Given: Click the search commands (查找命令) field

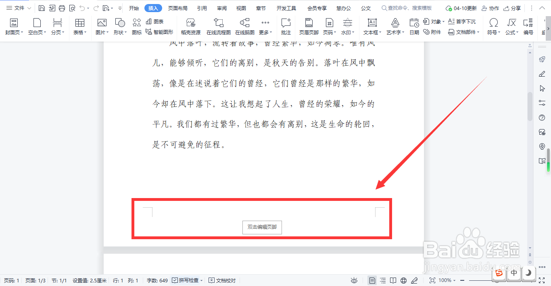Looking at the screenshot, I should click(407, 8).
